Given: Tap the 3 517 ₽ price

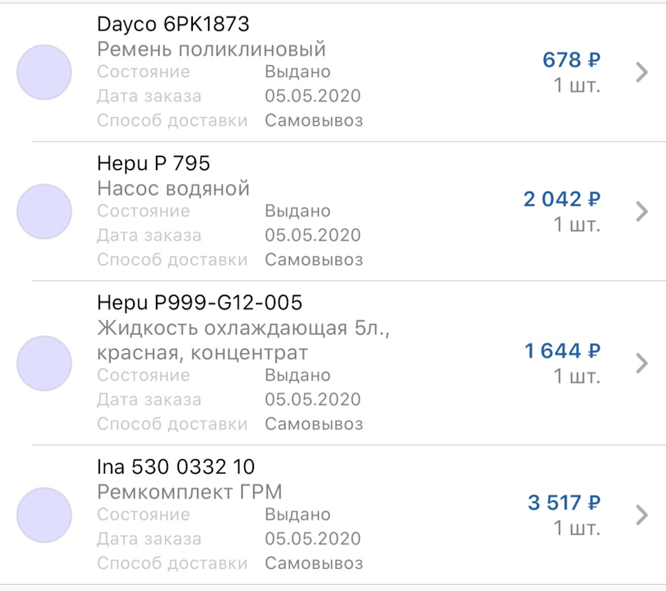Looking at the screenshot, I should pyautogui.click(x=564, y=503).
